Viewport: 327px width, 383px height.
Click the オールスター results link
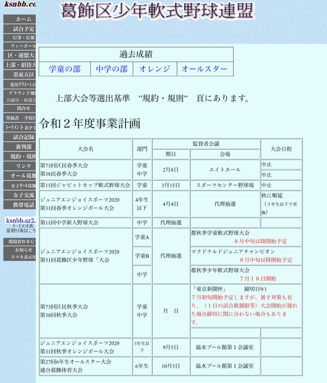coord(204,69)
